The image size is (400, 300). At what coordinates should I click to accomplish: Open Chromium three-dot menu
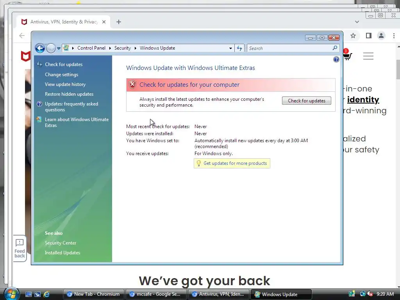pyautogui.click(x=394, y=36)
